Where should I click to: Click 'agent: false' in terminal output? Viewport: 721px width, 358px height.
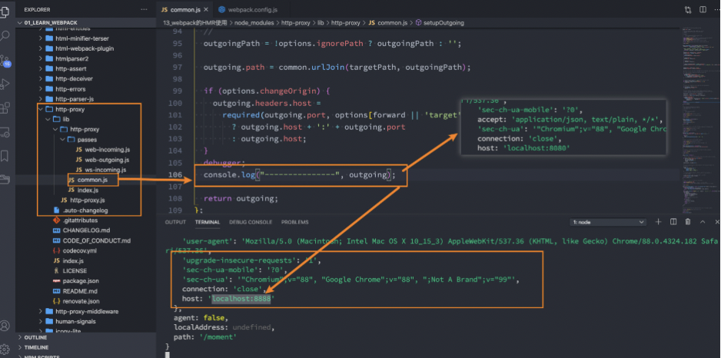(x=201, y=317)
